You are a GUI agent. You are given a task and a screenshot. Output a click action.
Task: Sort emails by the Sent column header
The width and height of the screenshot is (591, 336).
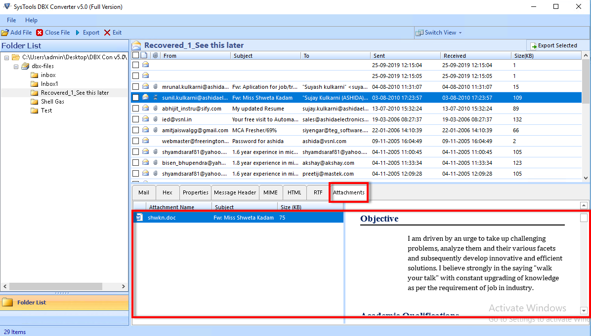pyautogui.click(x=405, y=56)
